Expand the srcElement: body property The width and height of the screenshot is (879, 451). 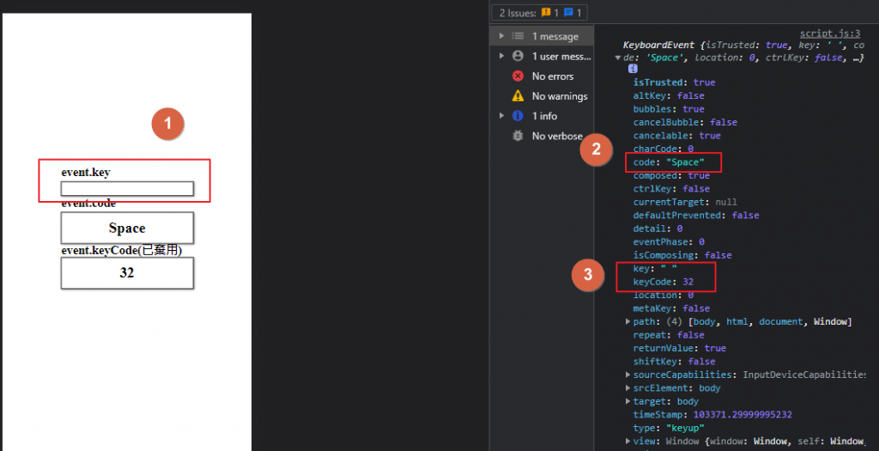pos(627,388)
